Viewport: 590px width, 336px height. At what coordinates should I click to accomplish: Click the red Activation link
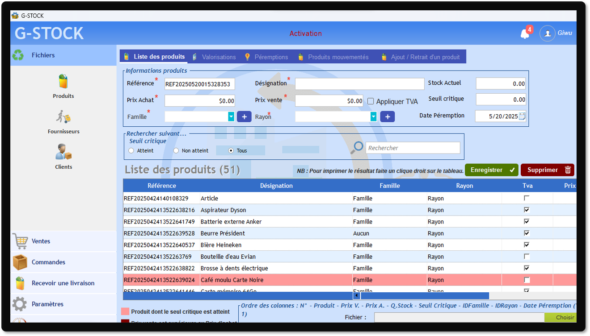[306, 33]
